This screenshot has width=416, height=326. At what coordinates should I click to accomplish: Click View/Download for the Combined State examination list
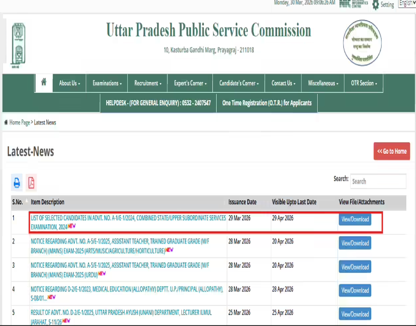tap(355, 219)
